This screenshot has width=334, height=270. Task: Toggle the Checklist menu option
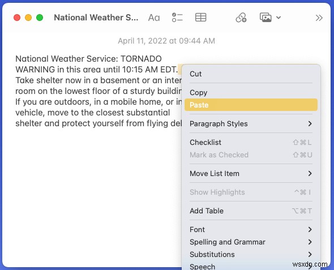(251, 142)
